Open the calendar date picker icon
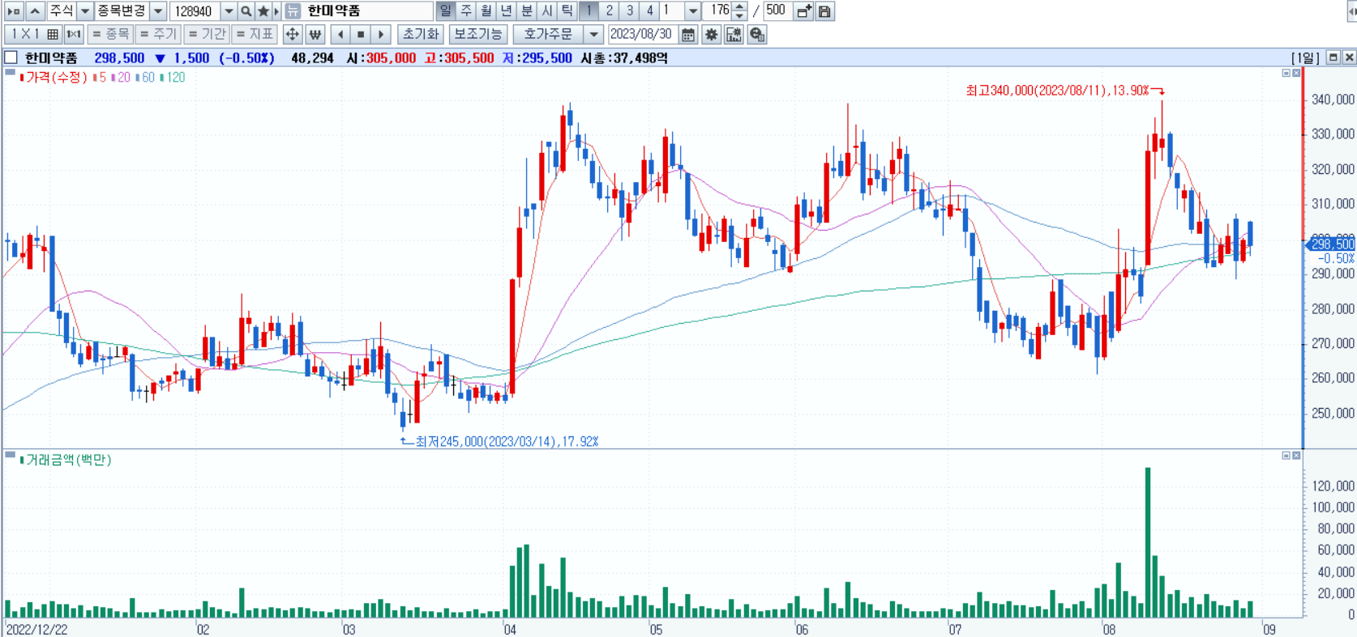This screenshot has height=637, width=1357. [688, 34]
